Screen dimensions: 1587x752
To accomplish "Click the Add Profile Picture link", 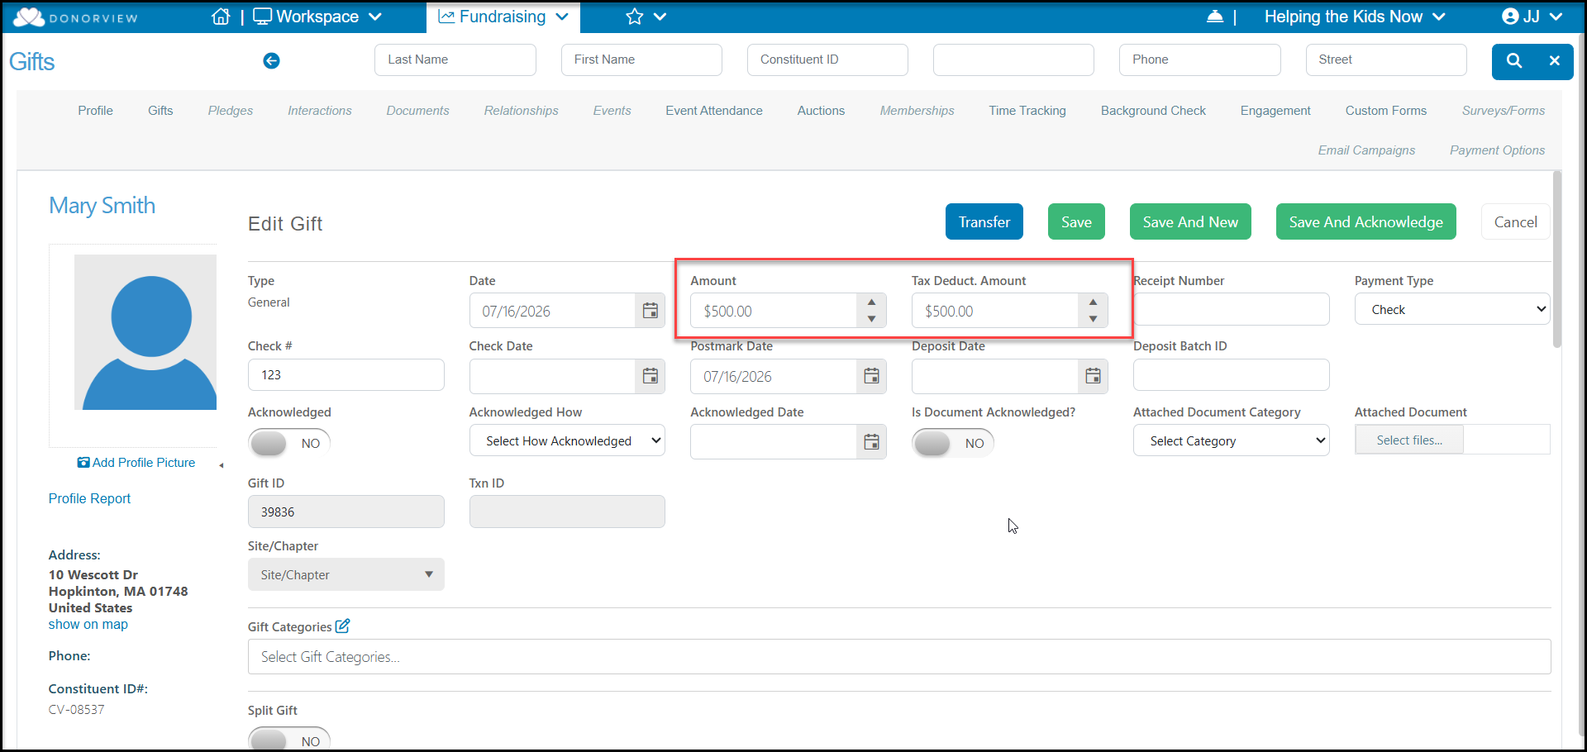I will click(136, 463).
